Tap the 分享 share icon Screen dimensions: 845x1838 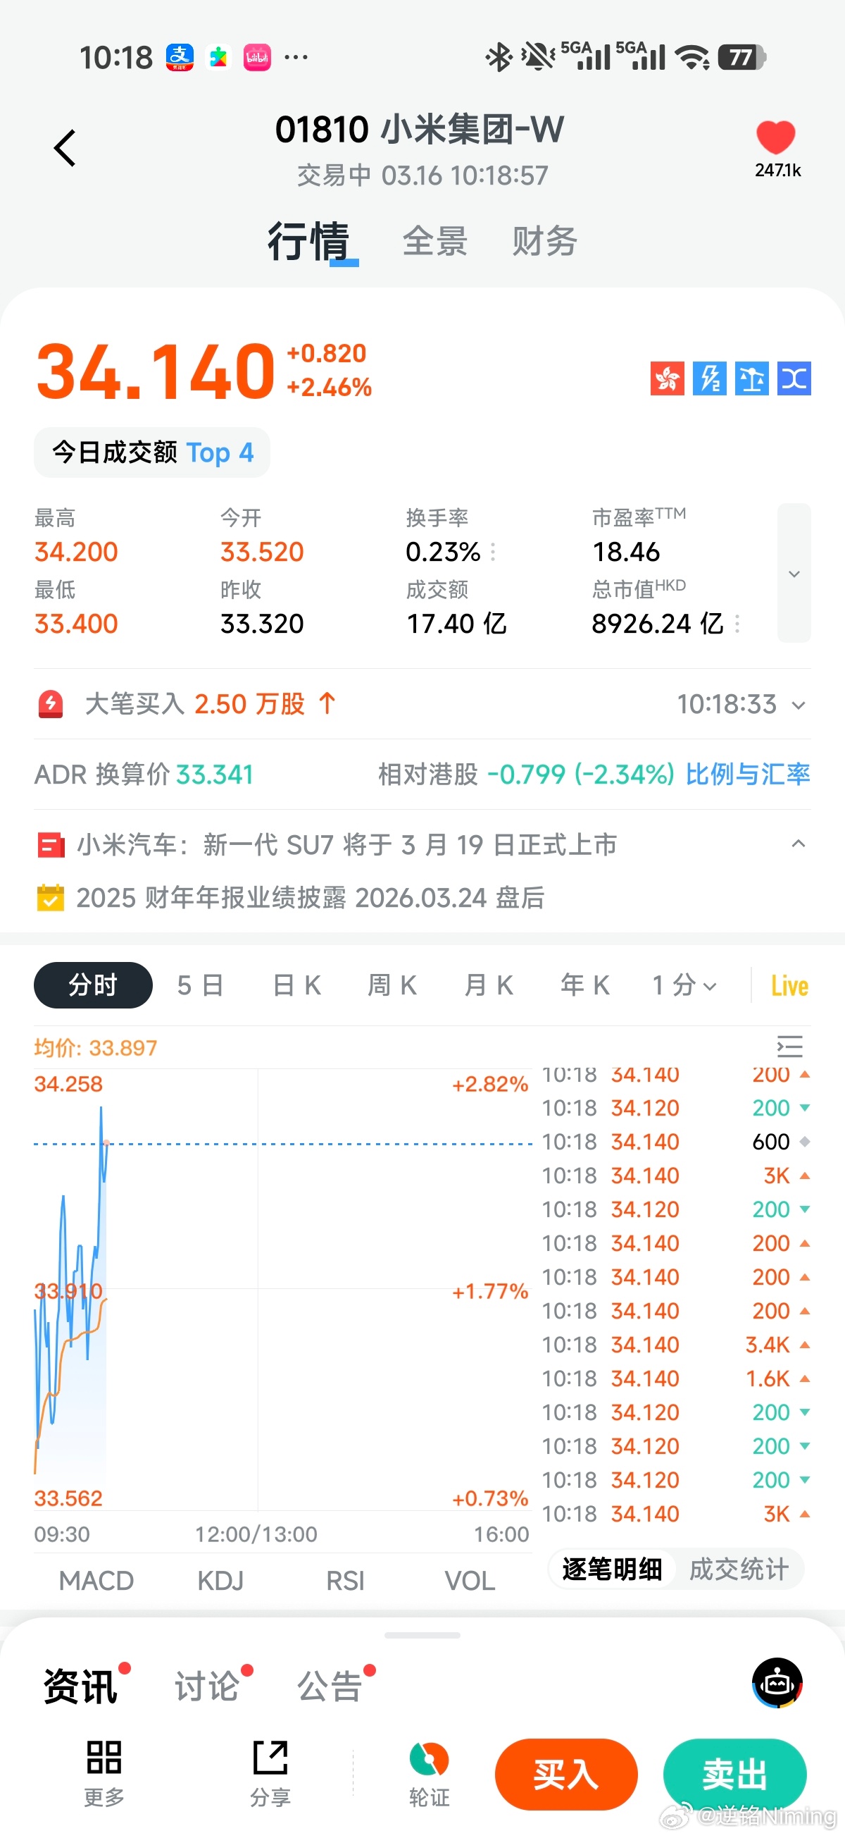click(270, 1774)
